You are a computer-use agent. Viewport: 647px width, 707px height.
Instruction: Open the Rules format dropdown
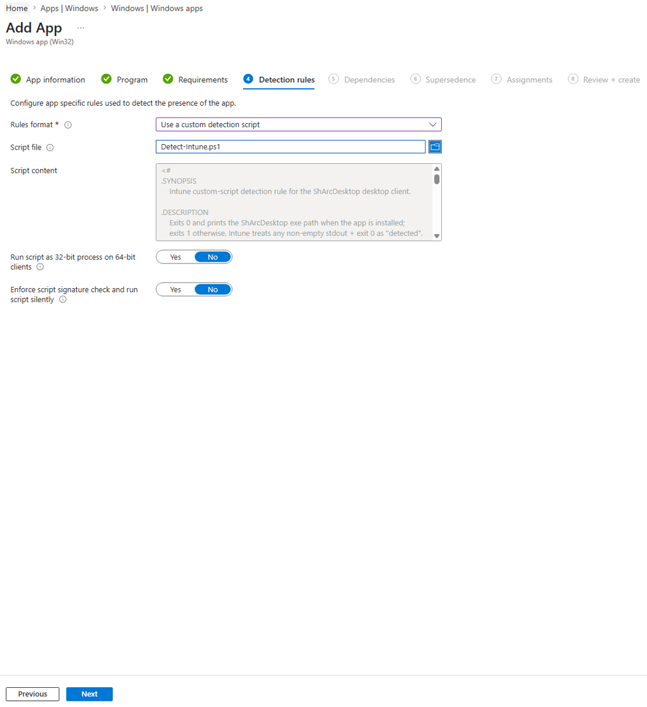coord(298,124)
